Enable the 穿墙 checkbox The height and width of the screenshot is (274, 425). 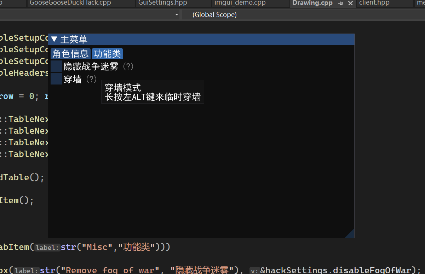(56, 79)
